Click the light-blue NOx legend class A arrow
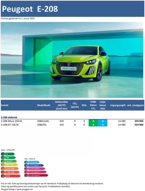The height and width of the screenshot is (191, 145). click(32, 162)
